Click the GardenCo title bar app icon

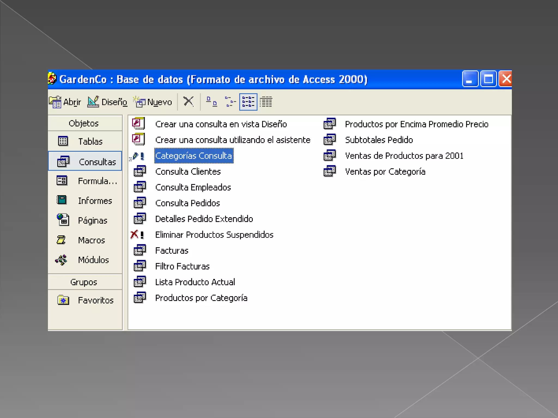(52, 79)
